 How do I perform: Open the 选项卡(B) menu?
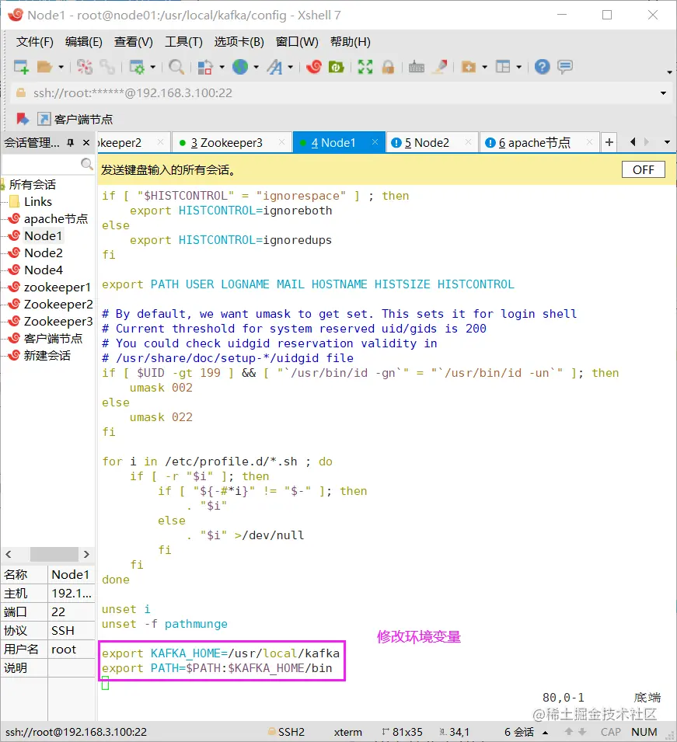[x=239, y=42]
